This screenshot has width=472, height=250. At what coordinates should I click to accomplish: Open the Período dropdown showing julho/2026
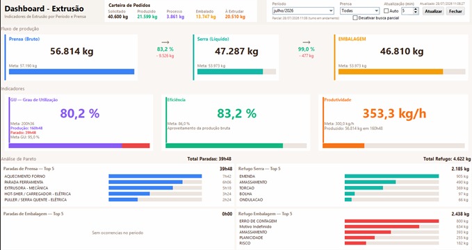tap(303, 11)
